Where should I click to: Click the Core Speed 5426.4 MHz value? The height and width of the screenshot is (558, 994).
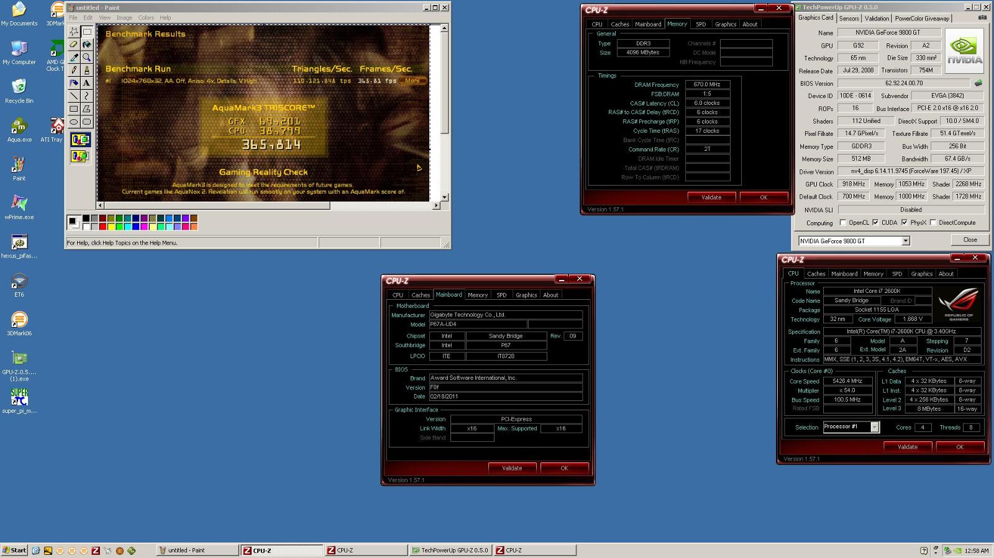click(847, 381)
